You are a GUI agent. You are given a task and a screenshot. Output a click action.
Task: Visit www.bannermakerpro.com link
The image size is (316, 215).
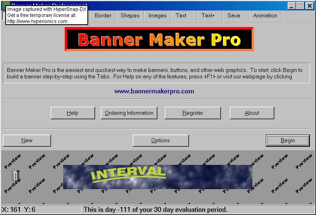click(154, 91)
